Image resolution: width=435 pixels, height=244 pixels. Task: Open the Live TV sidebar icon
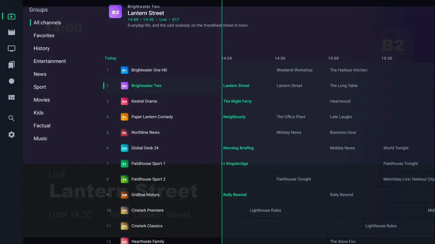pos(12,16)
